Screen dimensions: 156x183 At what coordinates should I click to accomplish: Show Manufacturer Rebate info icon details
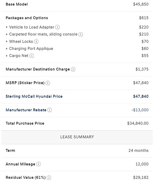tap(50, 110)
